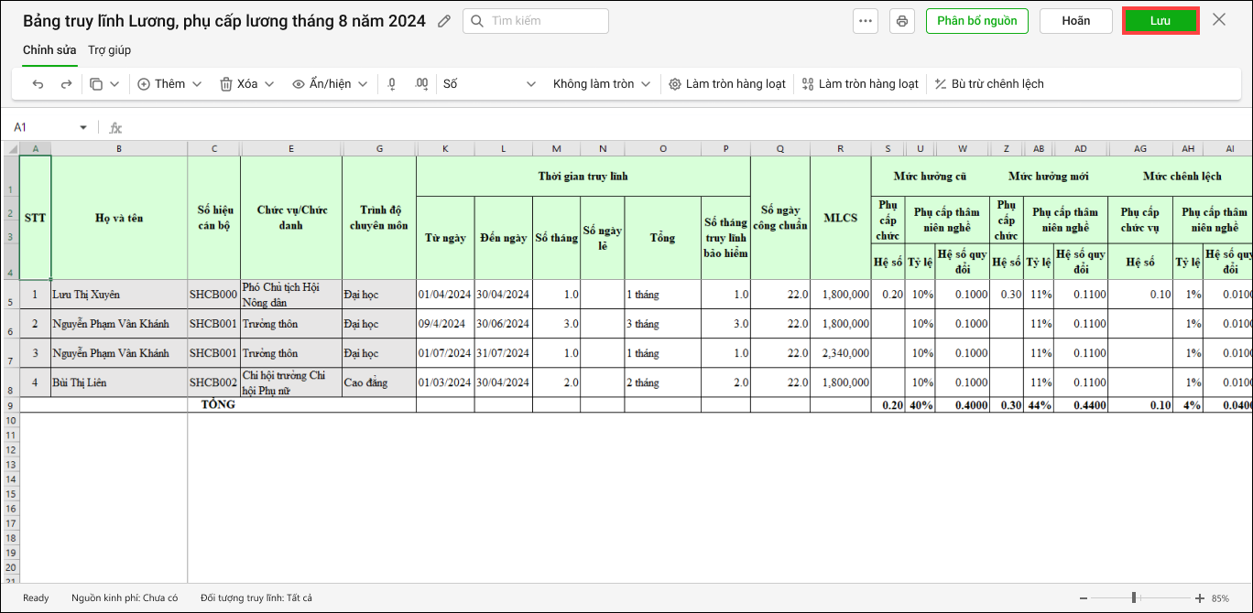Click the Phân bổ nguồn button
This screenshot has height=613, width=1253.
976,21
